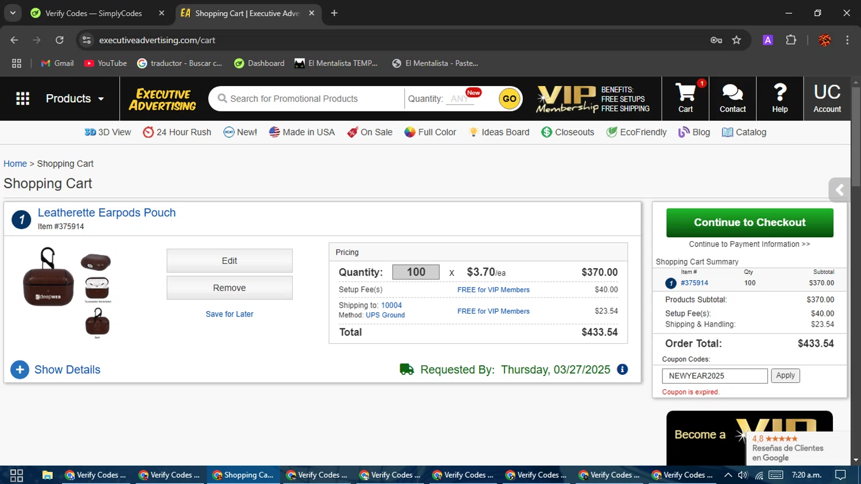861x484 pixels.
Task: Open the browser extensions puzzle icon
Action: click(x=791, y=40)
